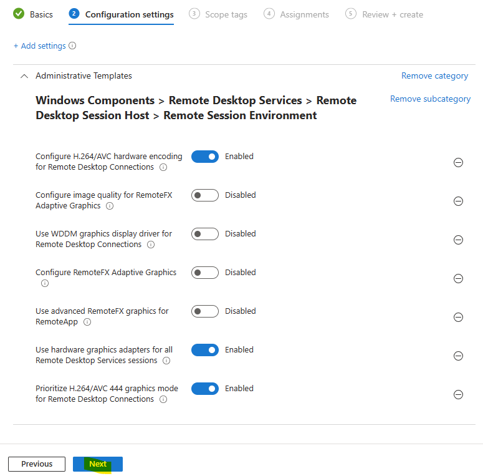483x476 pixels.
Task: Remove the Configure RemoteFX Adaptive Graphics setting
Action: [458, 278]
